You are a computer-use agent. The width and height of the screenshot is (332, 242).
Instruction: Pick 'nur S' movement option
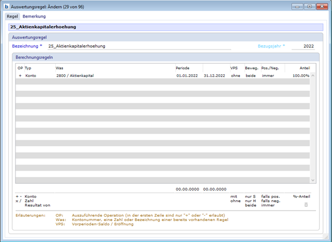click(251, 195)
